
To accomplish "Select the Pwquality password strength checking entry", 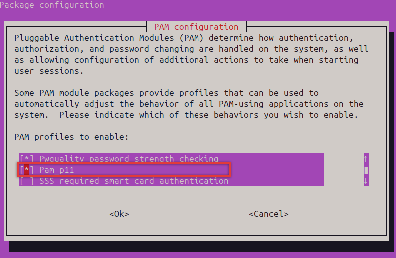I will tap(129, 159).
